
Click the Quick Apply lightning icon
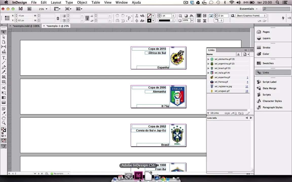pos(283,18)
